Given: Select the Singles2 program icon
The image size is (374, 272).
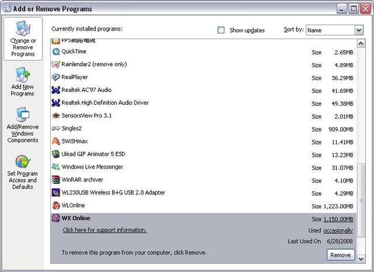Looking at the screenshot, I should (x=56, y=129).
